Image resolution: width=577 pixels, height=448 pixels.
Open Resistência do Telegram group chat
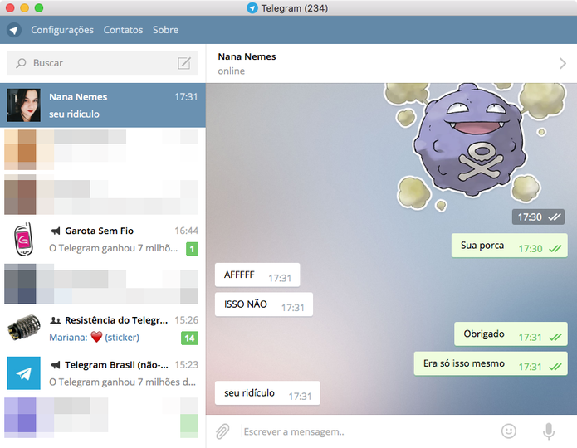pos(103,329)
